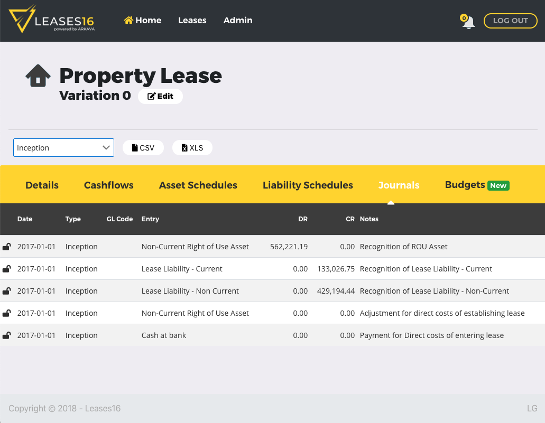Switch to the Cashflows tab
This screenshot has height=423, width=545.
[x=108, y=185]
